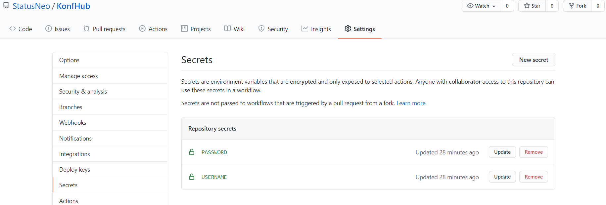Open the Projects tab

click(x=196, y=29)
